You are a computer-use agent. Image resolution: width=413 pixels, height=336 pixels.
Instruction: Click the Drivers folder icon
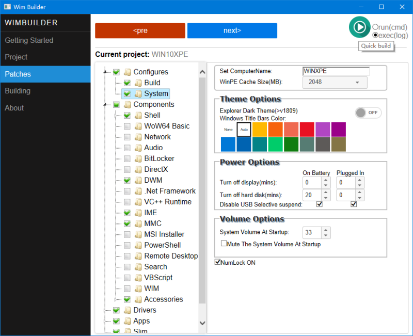[x=127, y=310]
